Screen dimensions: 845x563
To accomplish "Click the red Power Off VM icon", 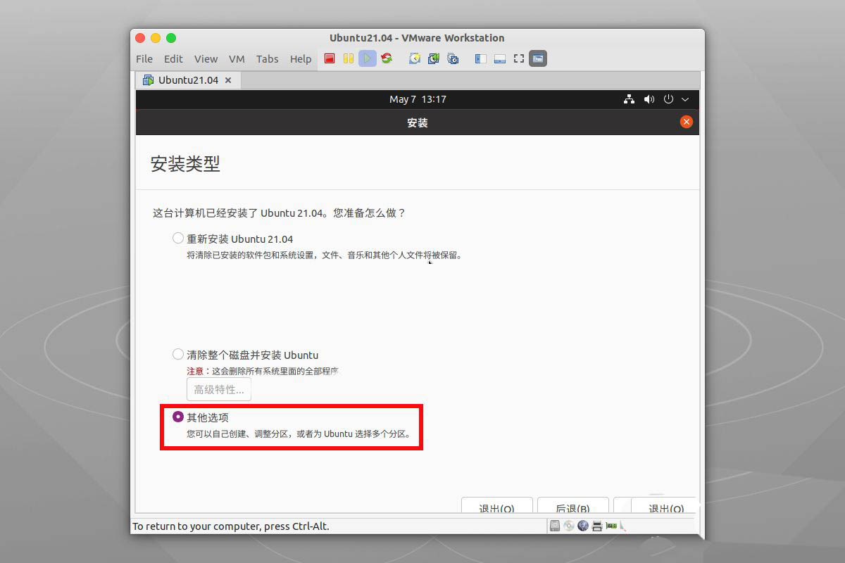I will [329, 58].
